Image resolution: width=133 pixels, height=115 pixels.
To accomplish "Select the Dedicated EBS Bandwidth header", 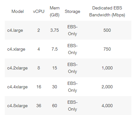I will pyautogui.click(x=107, y=11).
